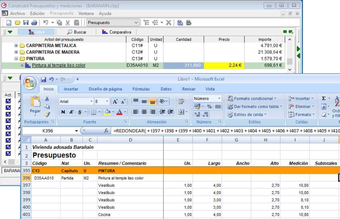
Task: Click the Office button in Excel
Action: tap(30, 83)
